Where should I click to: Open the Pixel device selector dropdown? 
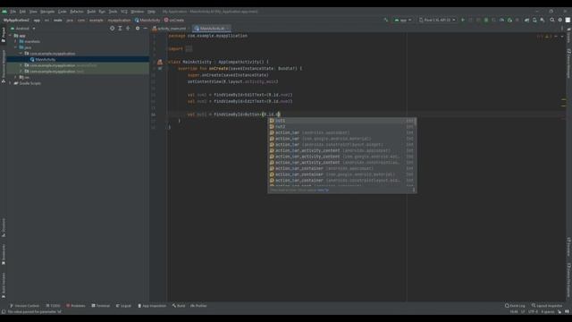(x=437, y=20)
